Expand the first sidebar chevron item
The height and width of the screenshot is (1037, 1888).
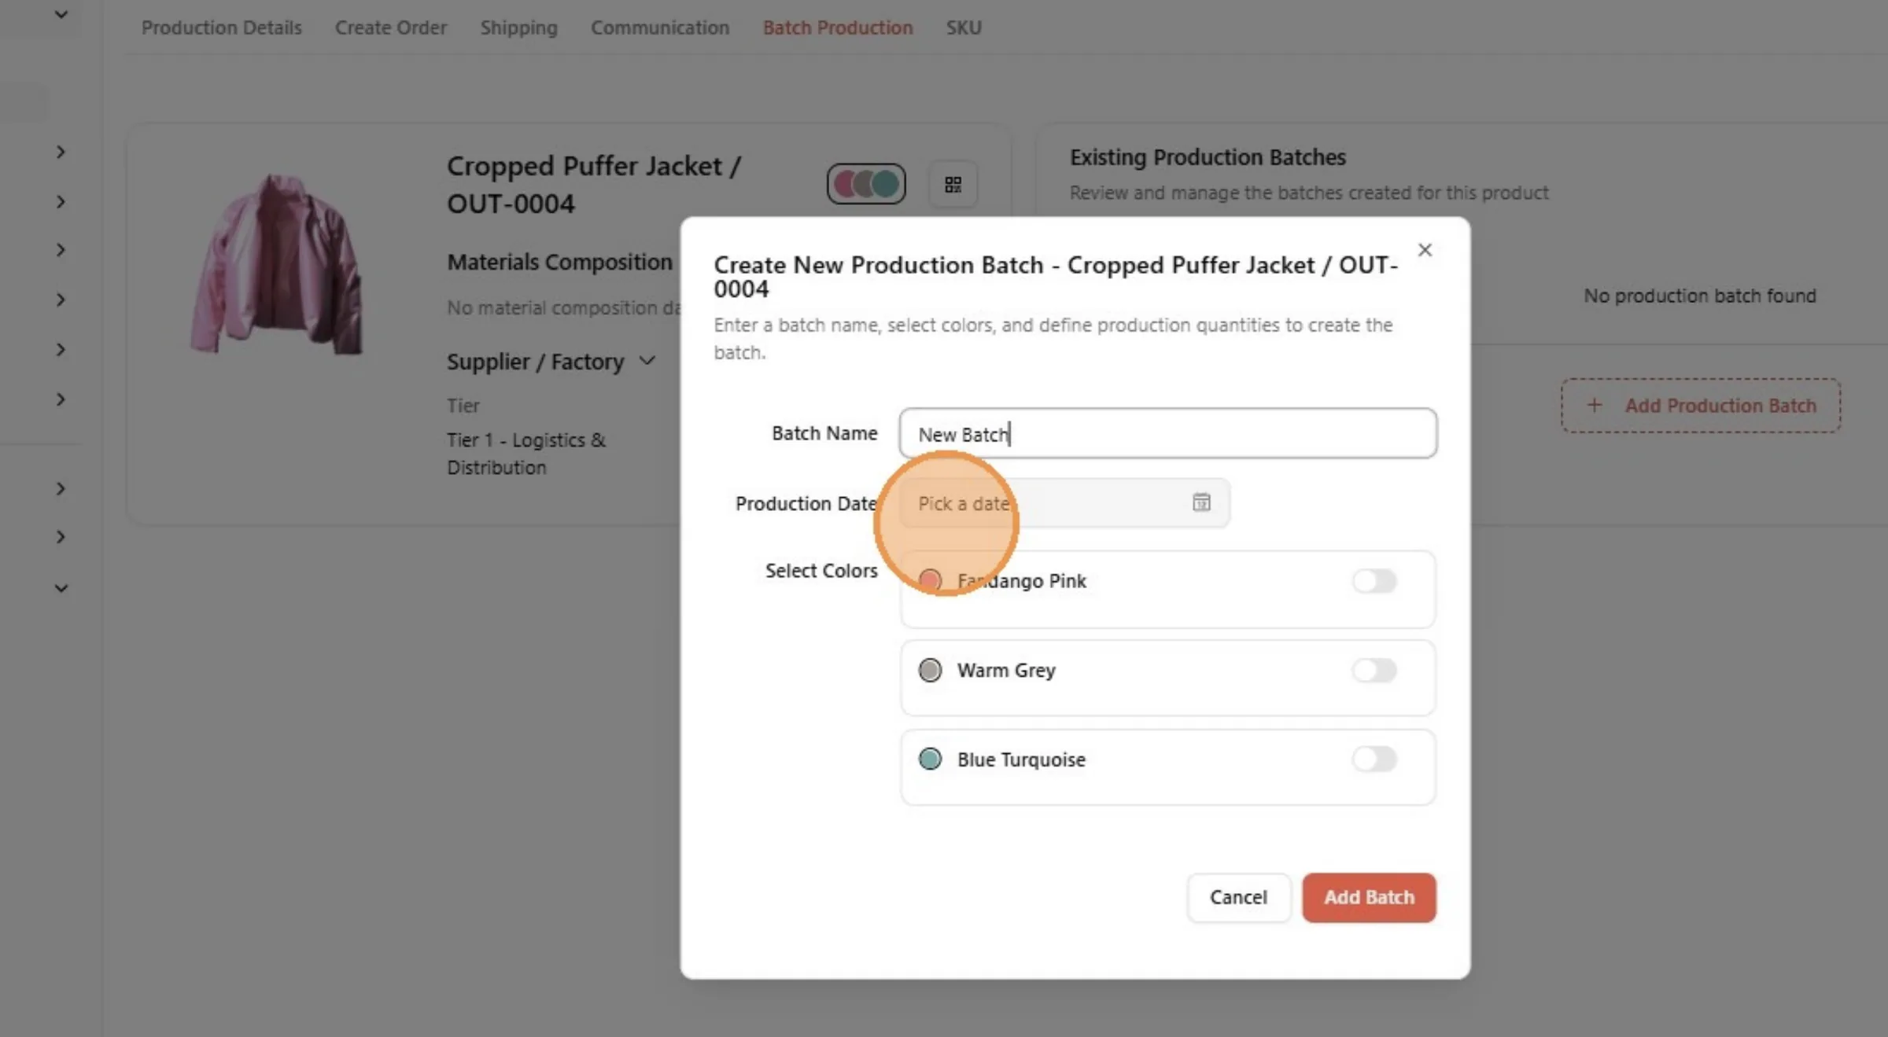61,152
